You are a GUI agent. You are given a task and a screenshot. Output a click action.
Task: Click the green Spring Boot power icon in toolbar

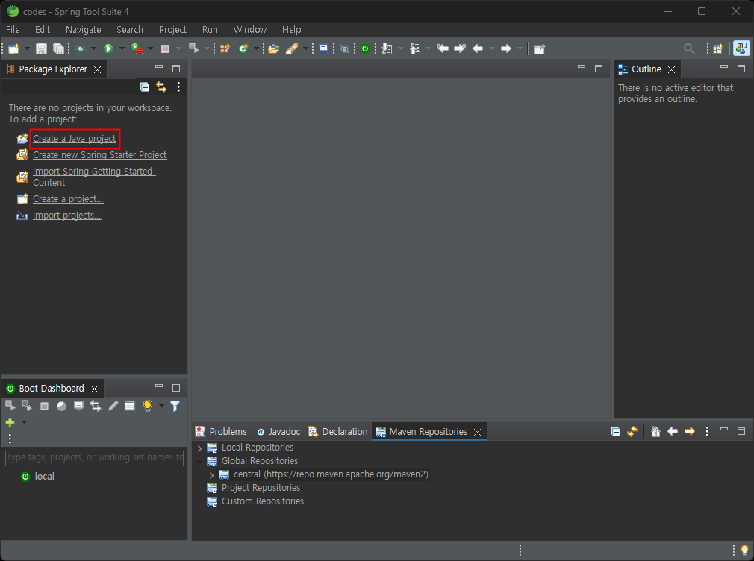coord(365,48)
